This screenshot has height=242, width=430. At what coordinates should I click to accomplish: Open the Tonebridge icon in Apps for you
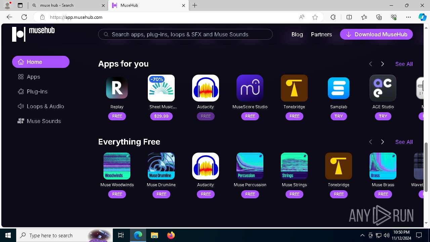294,88
